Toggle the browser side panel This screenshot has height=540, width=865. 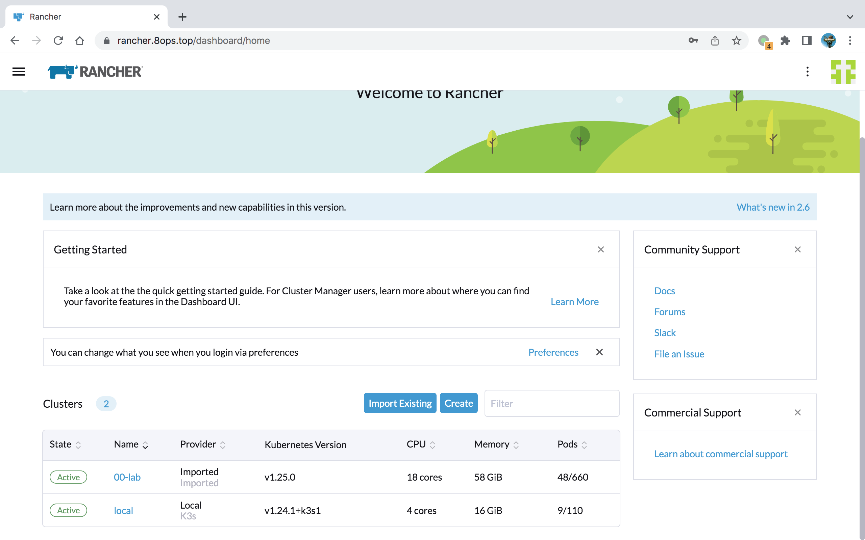807,40
